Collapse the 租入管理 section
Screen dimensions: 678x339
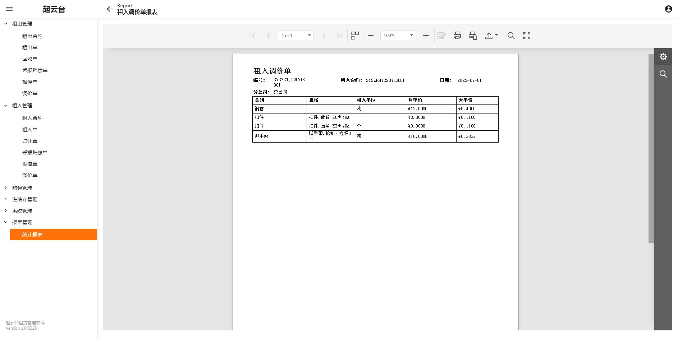[x=6, y=106]
